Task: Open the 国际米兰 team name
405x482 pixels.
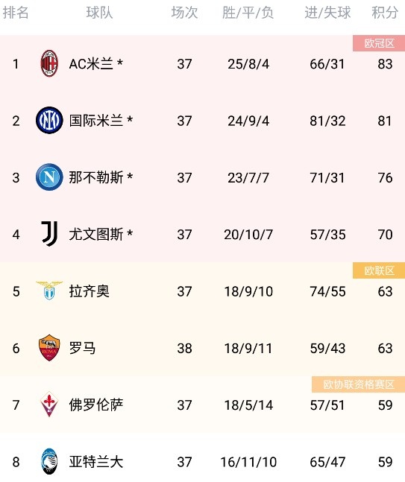Action: [x=96, y=121]
